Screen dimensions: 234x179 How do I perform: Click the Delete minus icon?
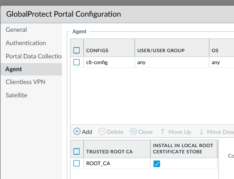click(102, 132)
